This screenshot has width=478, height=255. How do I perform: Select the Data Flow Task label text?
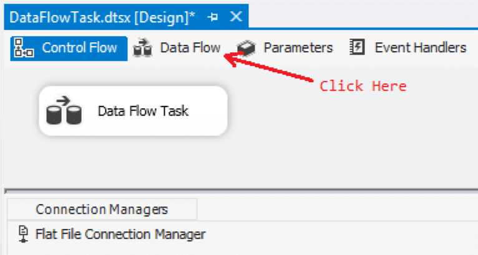point(143,111)
